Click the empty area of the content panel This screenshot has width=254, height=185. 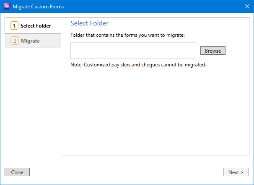(155, 112)
